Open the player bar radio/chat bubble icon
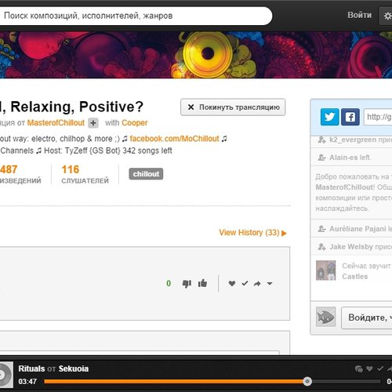392x392 pixels. click(x=359, y=368)
